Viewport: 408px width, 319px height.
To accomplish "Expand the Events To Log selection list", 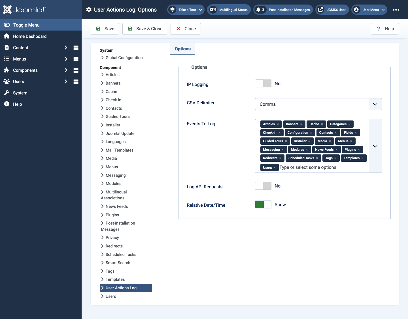I will coord(375,146).
